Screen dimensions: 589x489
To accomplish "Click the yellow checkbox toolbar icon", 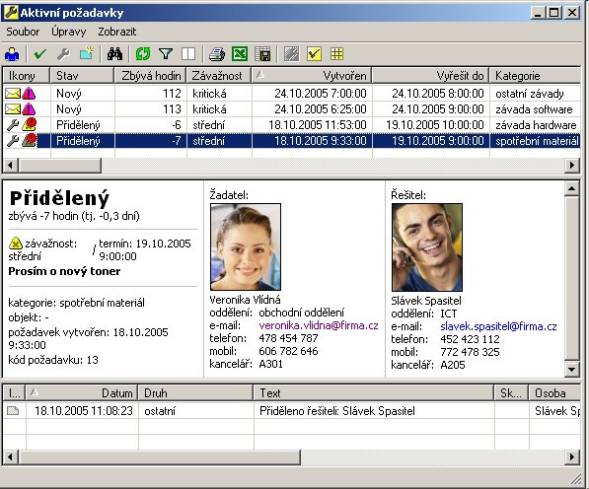I will click(314, 54).
